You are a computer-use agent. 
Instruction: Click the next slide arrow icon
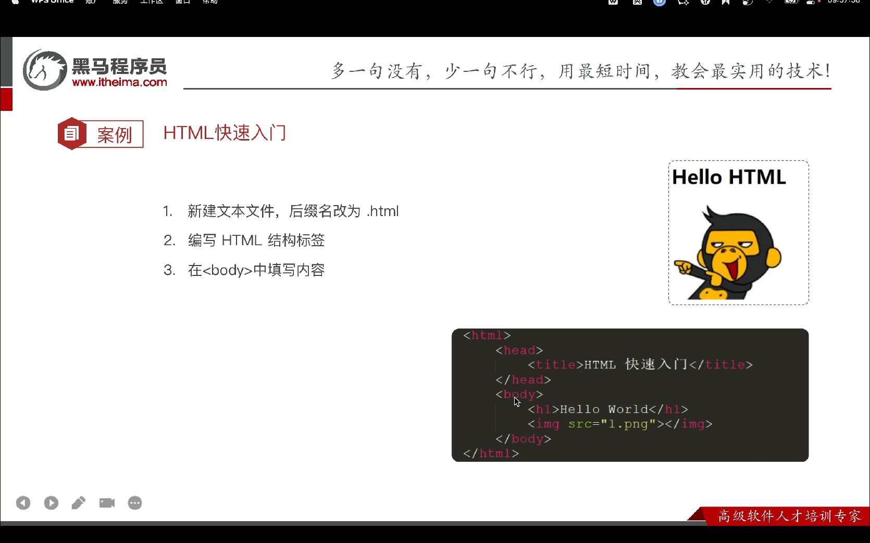tap(51, 502)
